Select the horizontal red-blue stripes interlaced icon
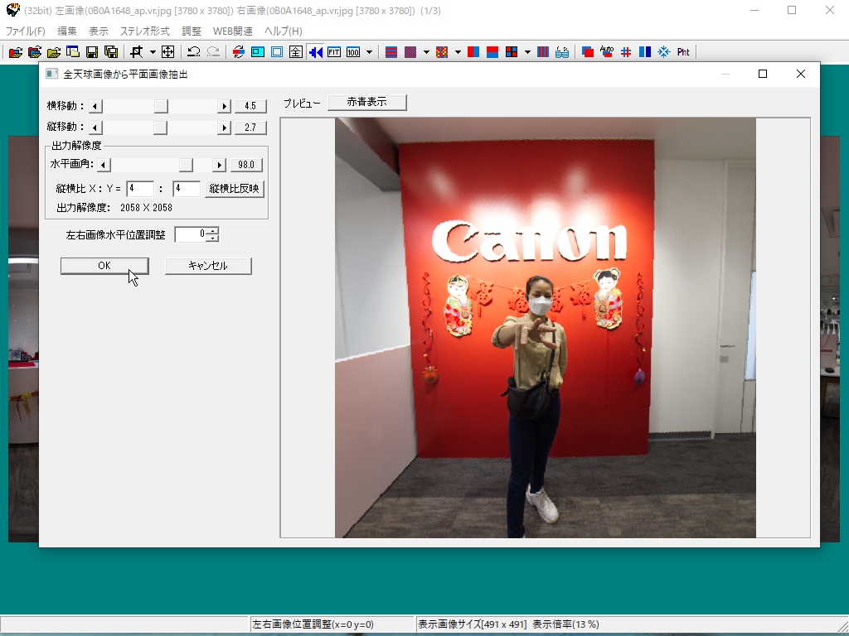The image size is (849, 636). 391,52
